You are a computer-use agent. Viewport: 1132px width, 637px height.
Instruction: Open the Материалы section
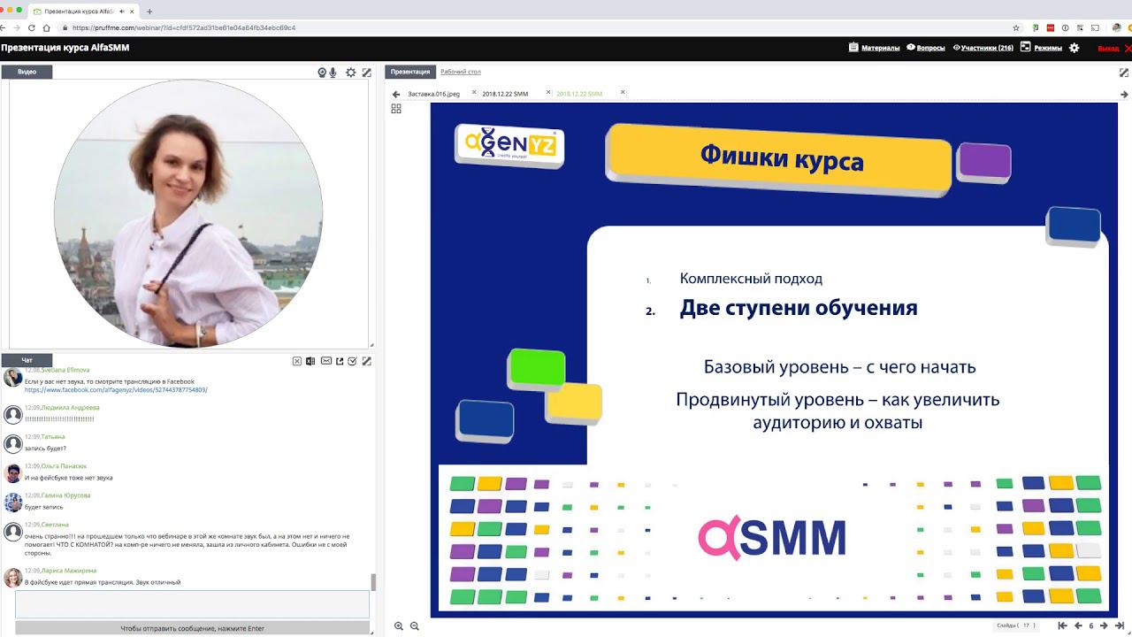pos(875,48)
